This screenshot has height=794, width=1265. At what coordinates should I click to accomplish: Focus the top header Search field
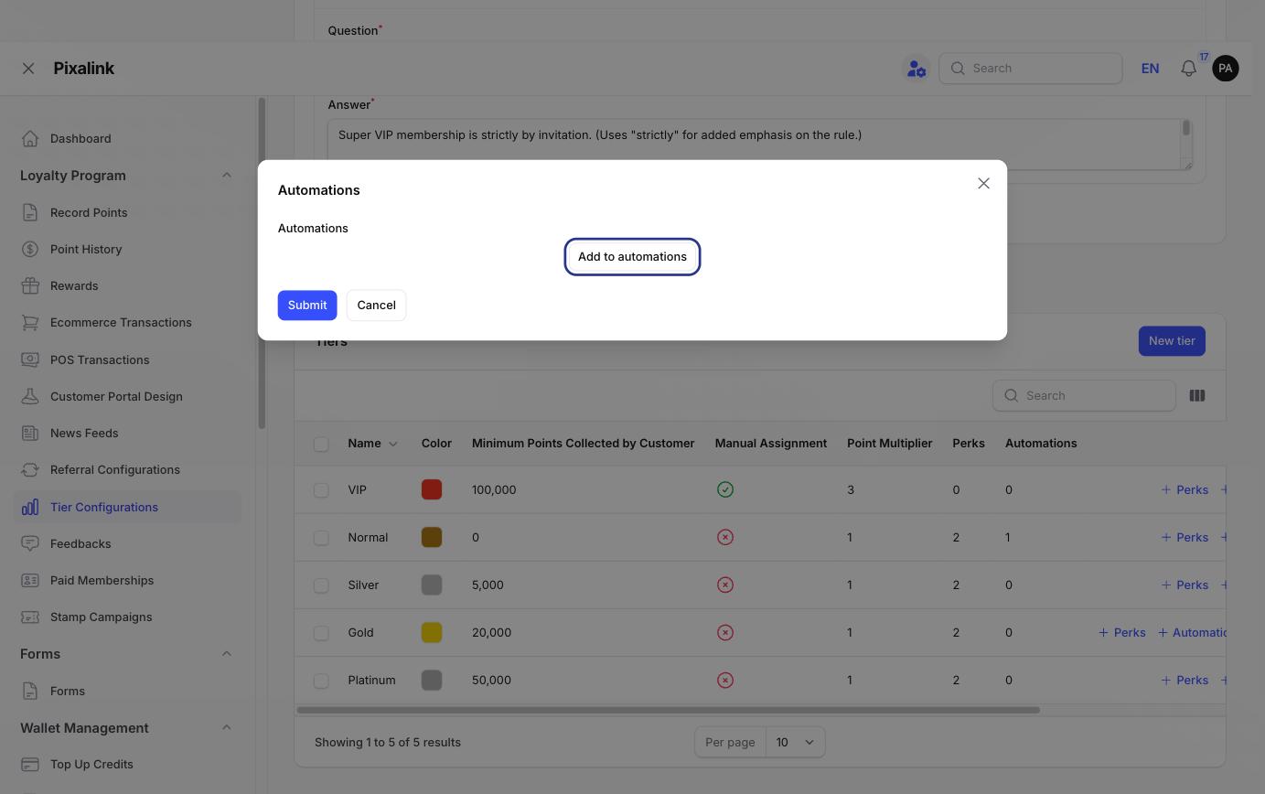(x=1031, y=69)
